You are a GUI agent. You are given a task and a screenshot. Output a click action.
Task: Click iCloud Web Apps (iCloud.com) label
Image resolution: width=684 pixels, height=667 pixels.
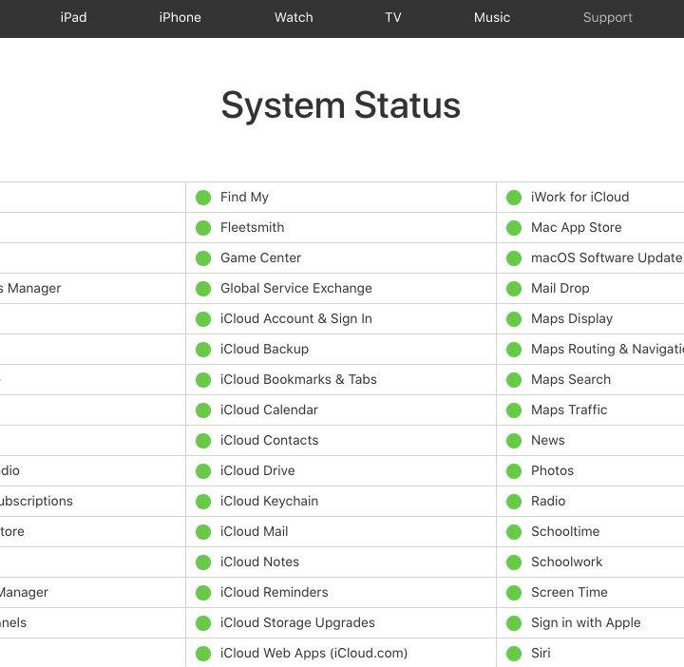coord(313,653)
